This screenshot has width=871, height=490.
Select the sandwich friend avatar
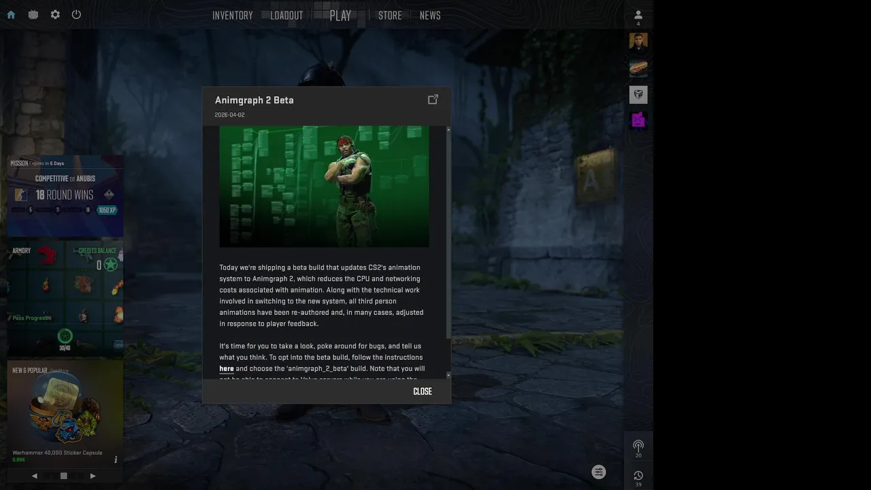pyautogui.click(x=638, y=68)
